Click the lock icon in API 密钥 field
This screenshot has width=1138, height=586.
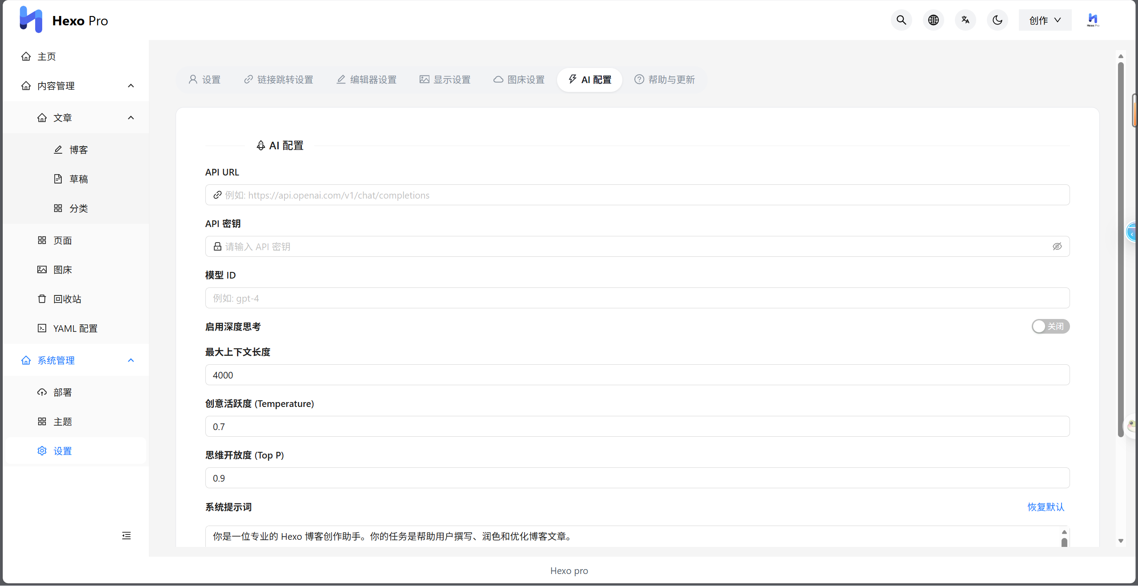point(217,247)
